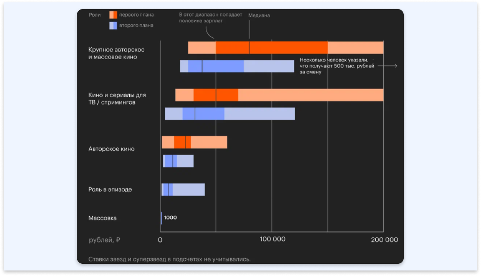
Task: Click the footnote 'Ставки звезд и суперзвезд' text
Action: coord(170,259)
